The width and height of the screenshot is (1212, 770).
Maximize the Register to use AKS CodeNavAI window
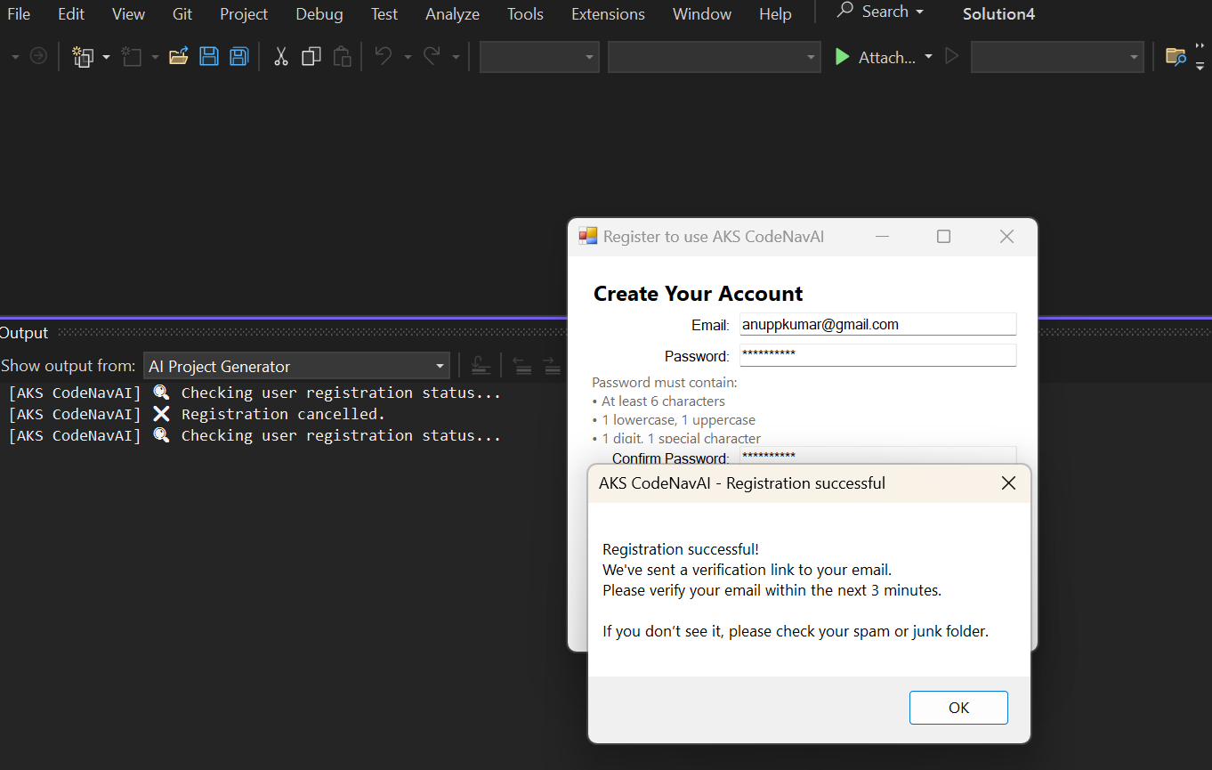point(943,237)
